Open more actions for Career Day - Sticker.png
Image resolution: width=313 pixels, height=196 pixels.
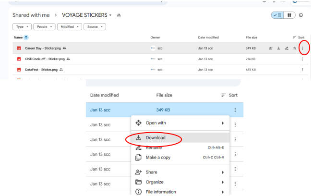[x=302, y=48]
